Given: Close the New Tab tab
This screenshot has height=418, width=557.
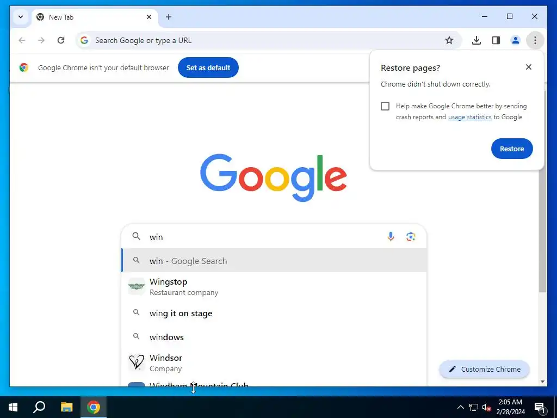Looking at the screenshot, I should [x=149, y=17].
